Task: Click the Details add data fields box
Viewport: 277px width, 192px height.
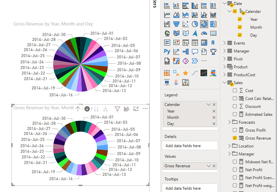Action: (x=190, y=145)
